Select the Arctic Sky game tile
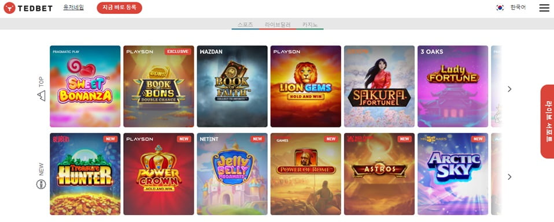 (453, 174)
